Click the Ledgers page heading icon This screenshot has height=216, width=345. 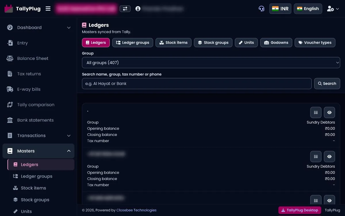click(x=84, y=25)
